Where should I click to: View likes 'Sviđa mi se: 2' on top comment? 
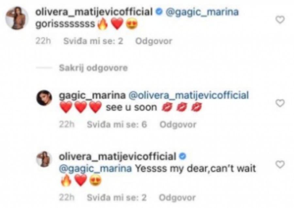tap(93, 41)
